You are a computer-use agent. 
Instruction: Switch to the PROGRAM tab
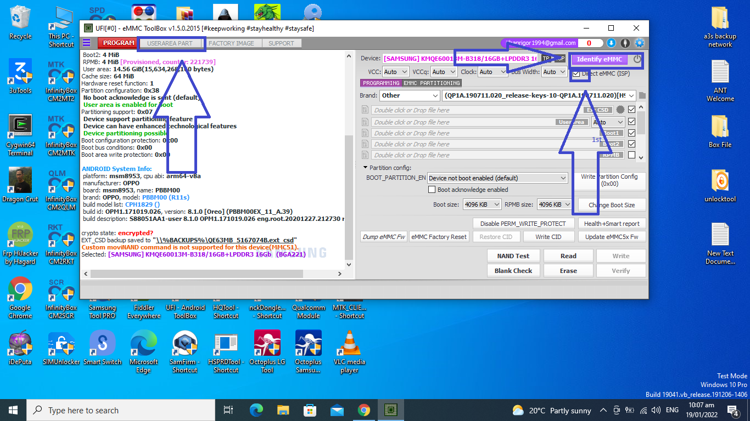pyautogui.click(x=117, y=43)
